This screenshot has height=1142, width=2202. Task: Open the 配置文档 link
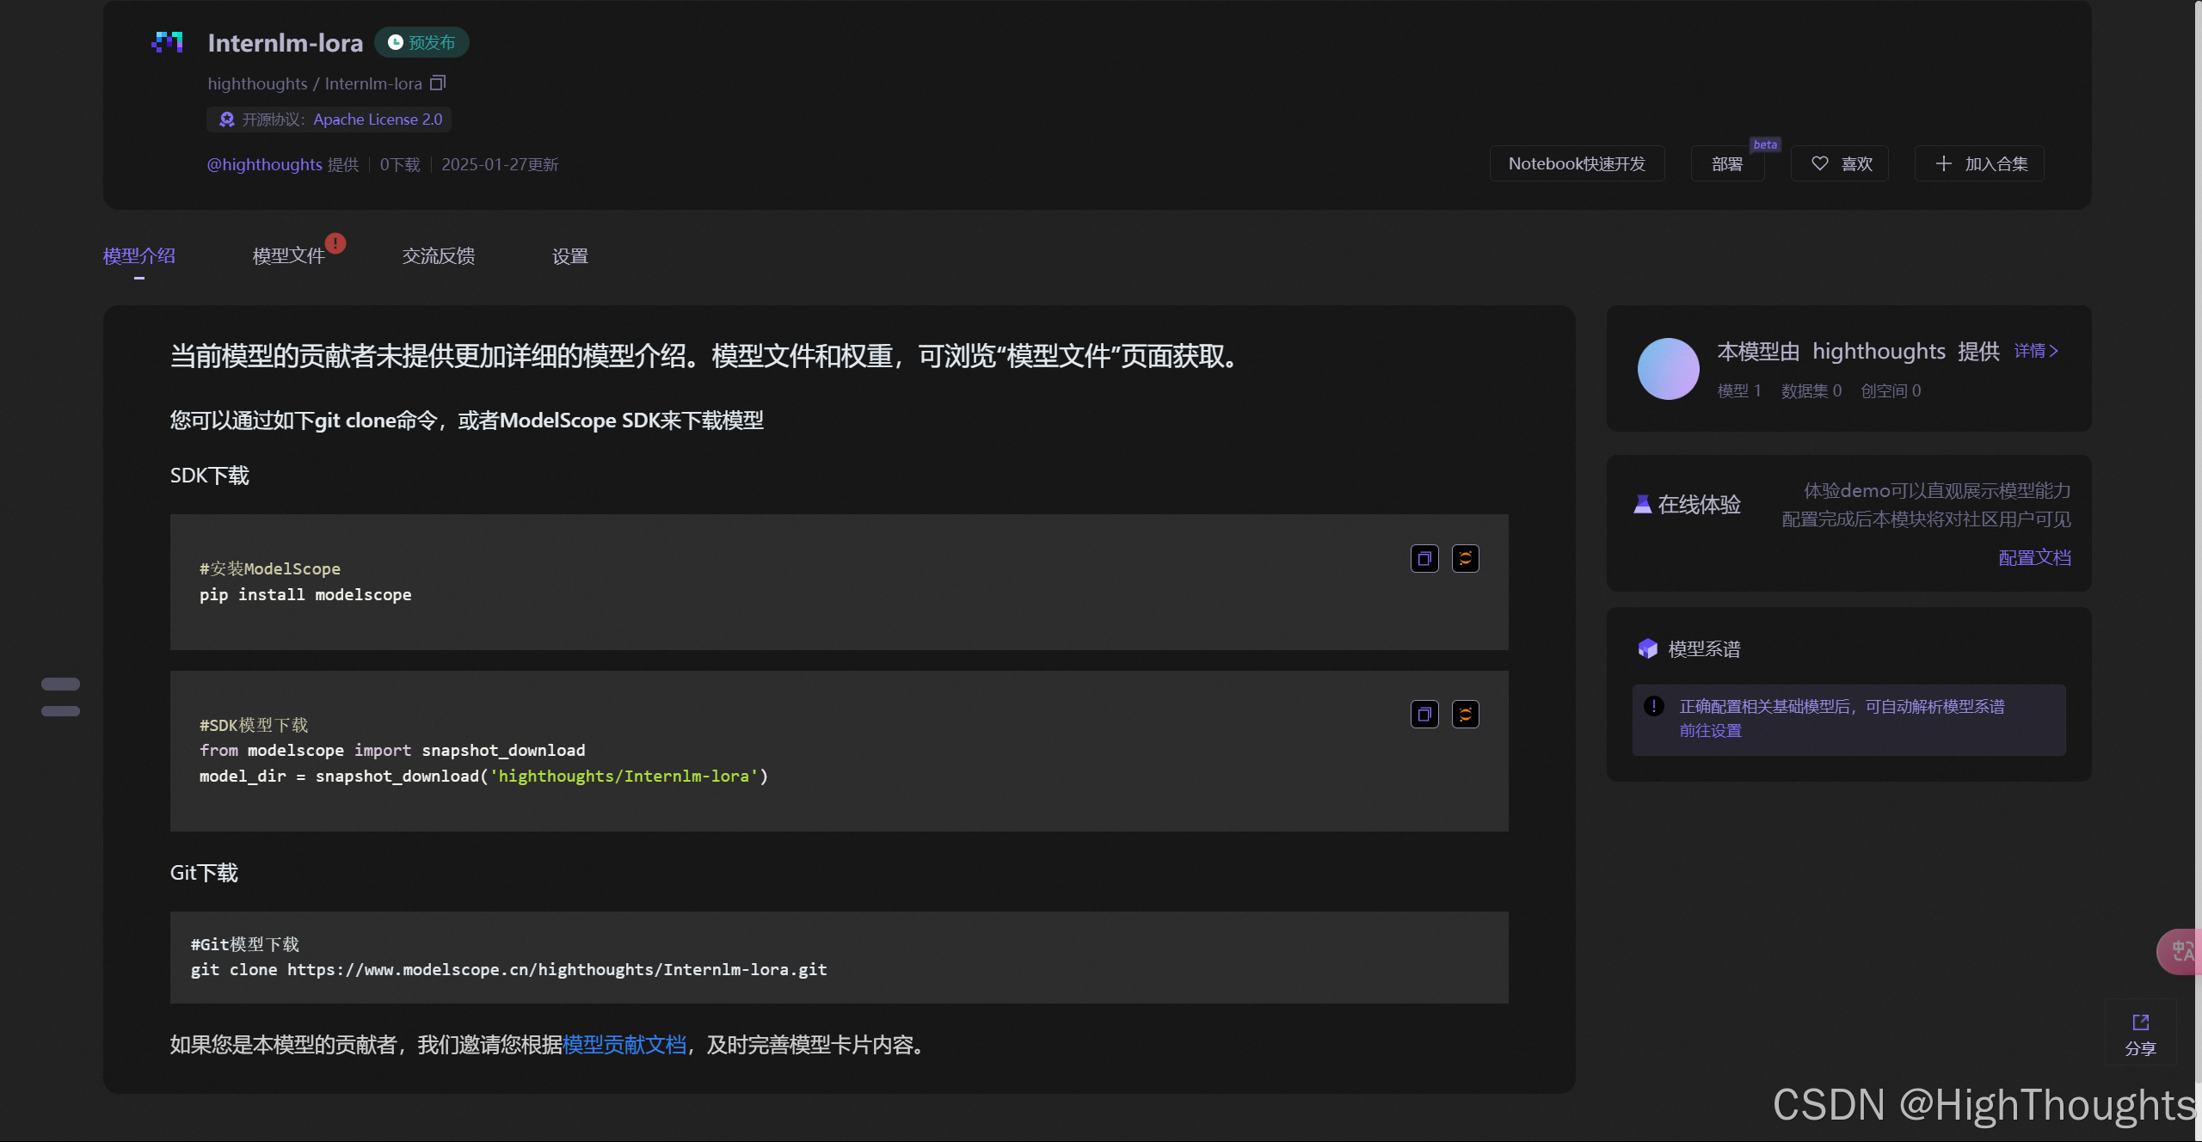[2034, 557]
